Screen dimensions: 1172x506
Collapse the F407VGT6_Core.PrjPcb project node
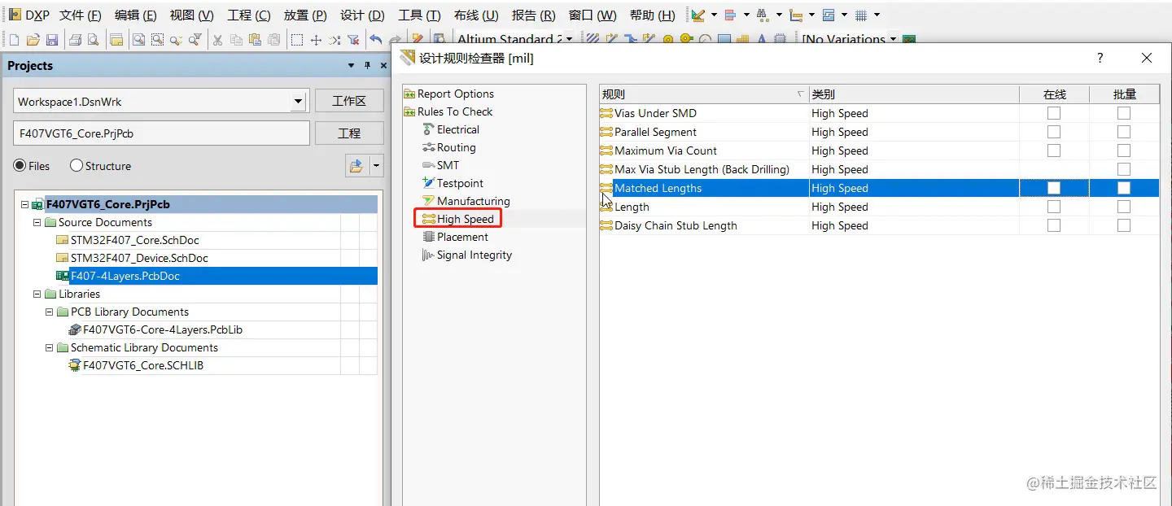click(x=24, y=205)
